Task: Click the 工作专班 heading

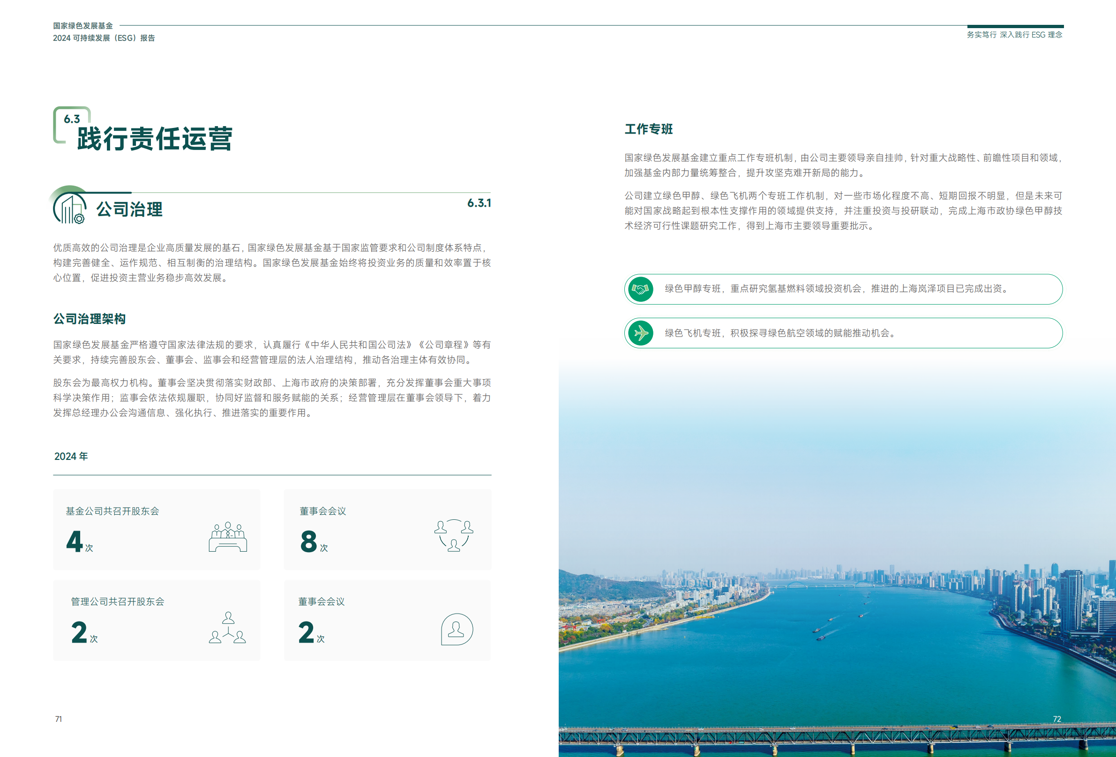Action: point(648,129)
